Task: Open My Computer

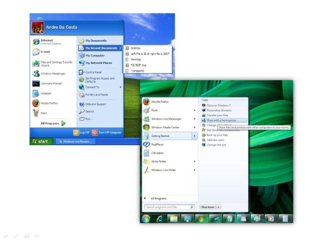Action: [92, 55]
